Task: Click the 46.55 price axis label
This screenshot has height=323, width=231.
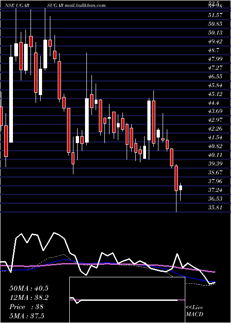Action: [x=215, y=77]
